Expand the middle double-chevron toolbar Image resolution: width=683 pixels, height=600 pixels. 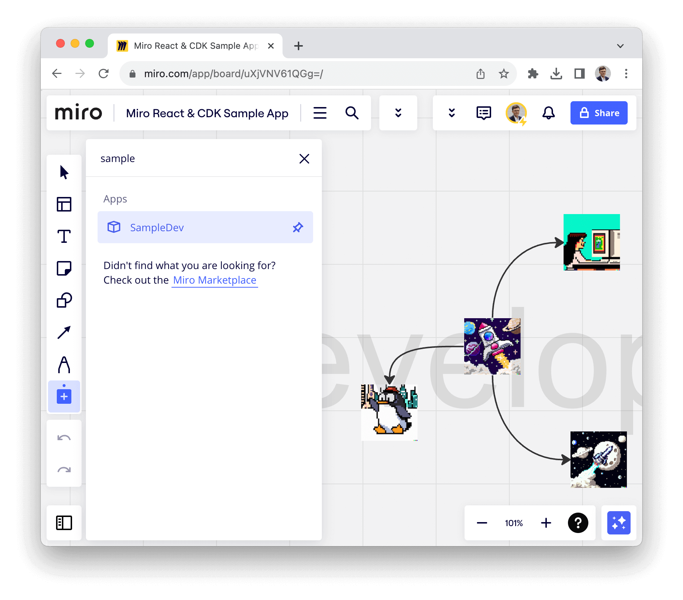tap(398, 113)
